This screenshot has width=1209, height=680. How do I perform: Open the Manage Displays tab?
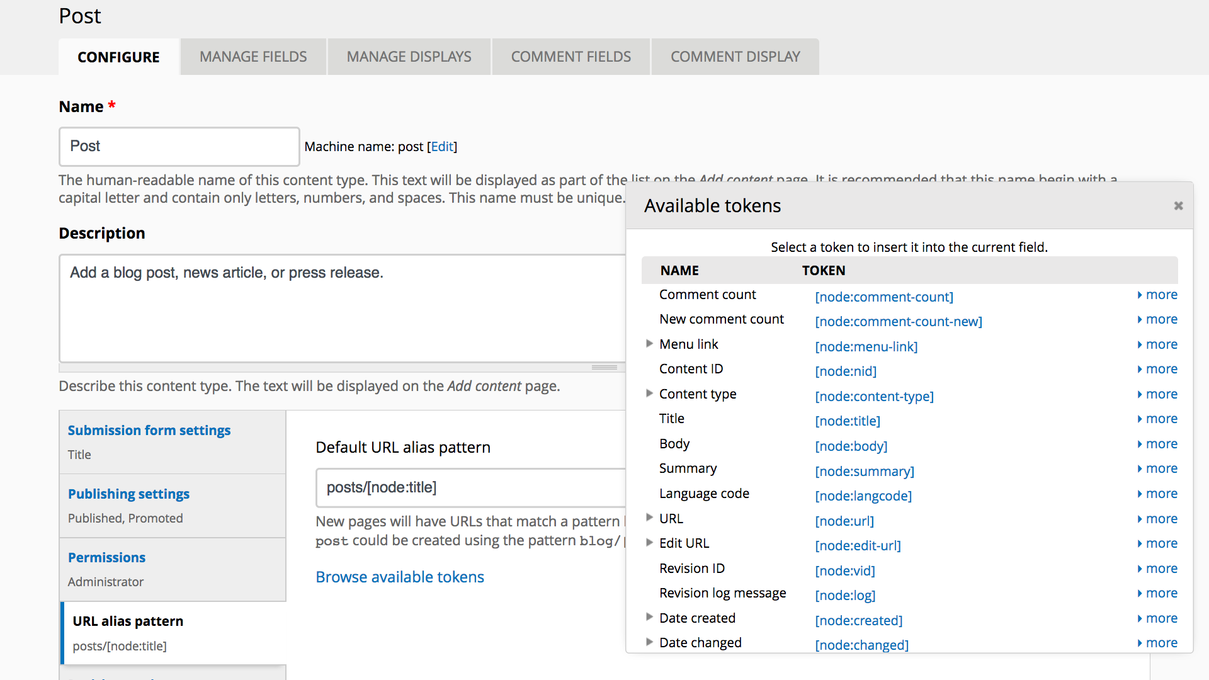409,57
